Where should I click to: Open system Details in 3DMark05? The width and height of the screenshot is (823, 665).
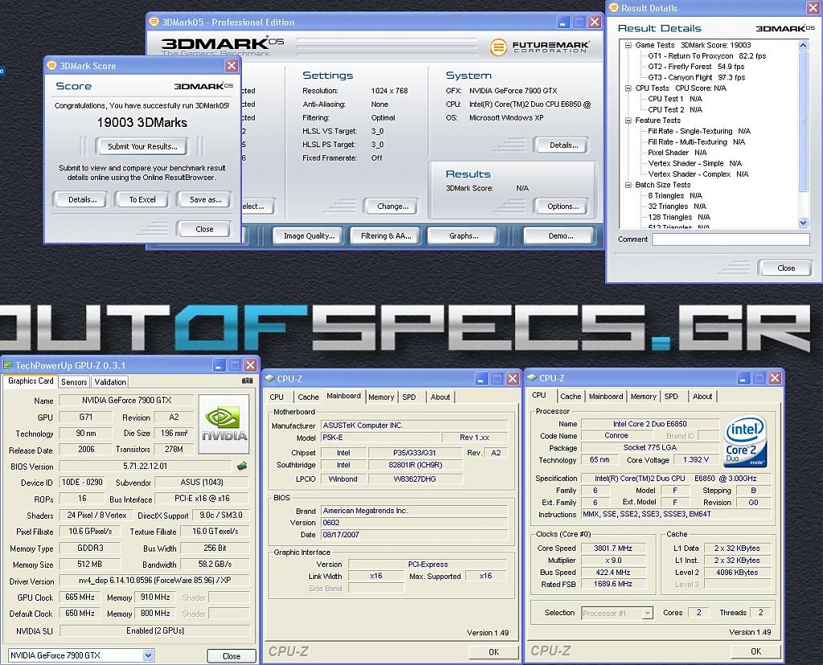click(x=563, y=145)
